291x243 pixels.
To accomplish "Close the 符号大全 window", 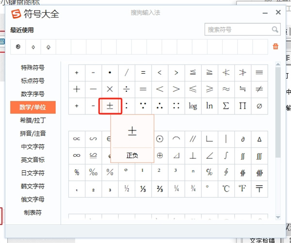I will pos(278,13).
